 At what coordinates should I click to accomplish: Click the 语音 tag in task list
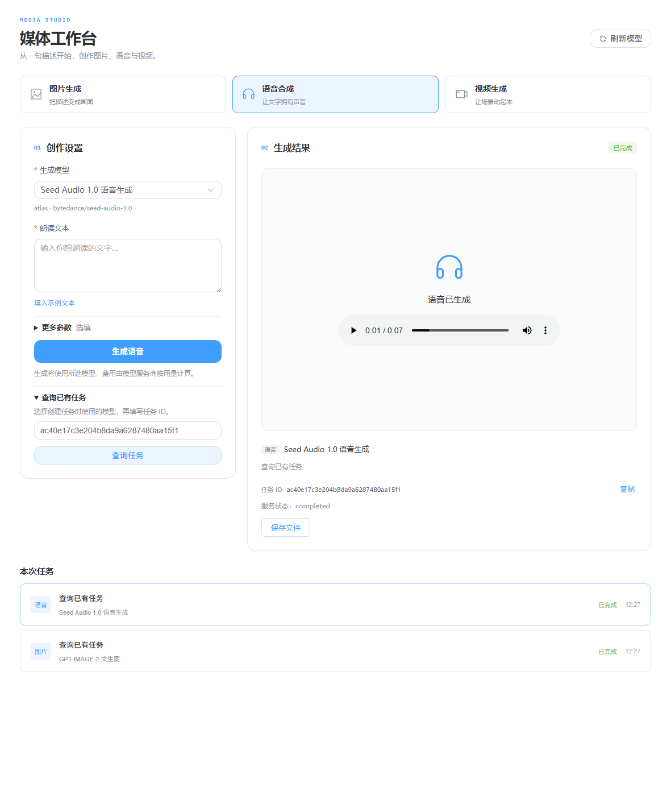click(41, 605)
